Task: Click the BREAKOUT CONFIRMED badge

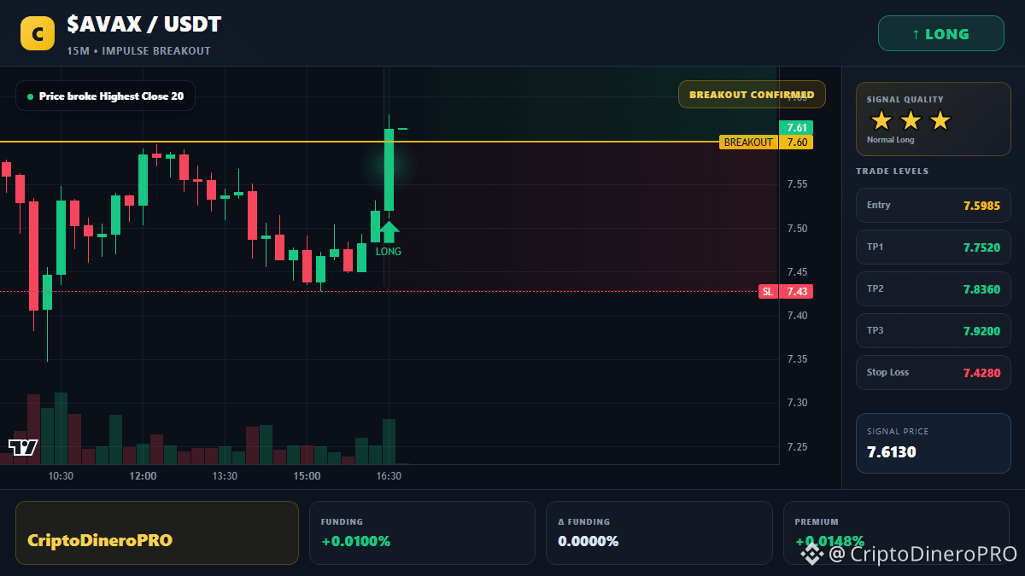Action: (752, 95)
